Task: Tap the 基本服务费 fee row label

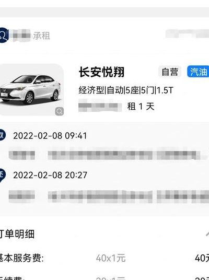Action: pyautogui.click(x=21, y=258)
